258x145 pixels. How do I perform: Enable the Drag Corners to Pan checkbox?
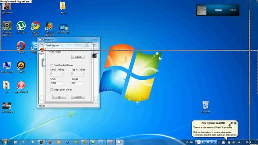tap(52, 89)
